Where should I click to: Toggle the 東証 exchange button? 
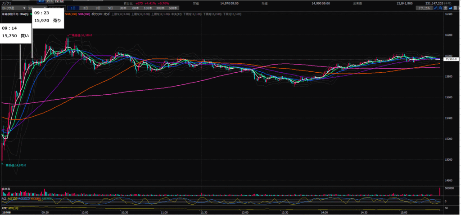pyautogui.click(x=41, y=1)
